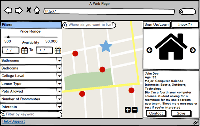Select the blue star map marker
The width and height of the screenshot is (200, 126).
[x=106, y=46]
